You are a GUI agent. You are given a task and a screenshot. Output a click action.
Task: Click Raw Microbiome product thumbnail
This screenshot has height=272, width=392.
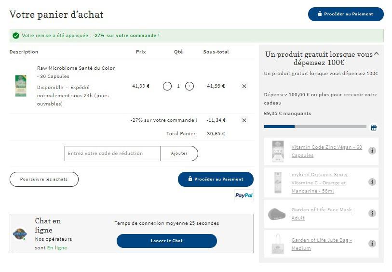21,86
